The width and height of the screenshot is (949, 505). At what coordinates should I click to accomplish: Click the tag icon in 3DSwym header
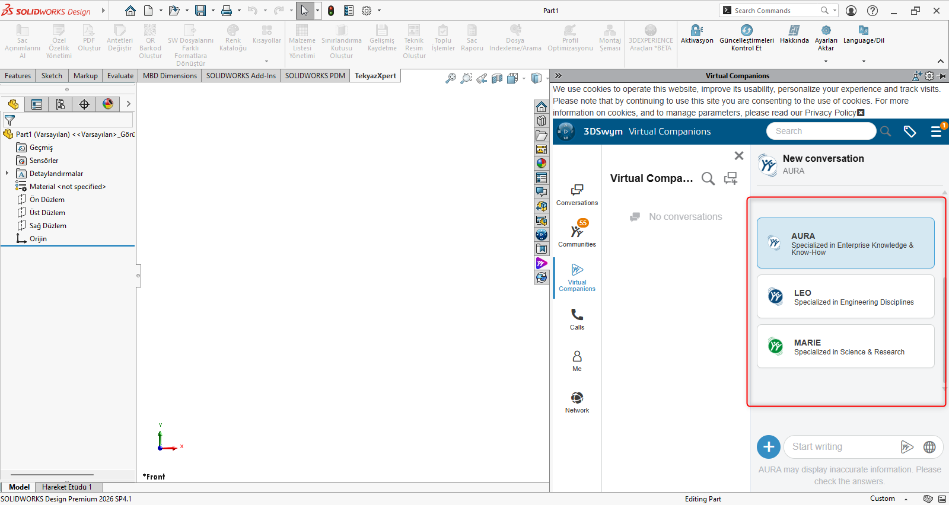tap(910, 132)
